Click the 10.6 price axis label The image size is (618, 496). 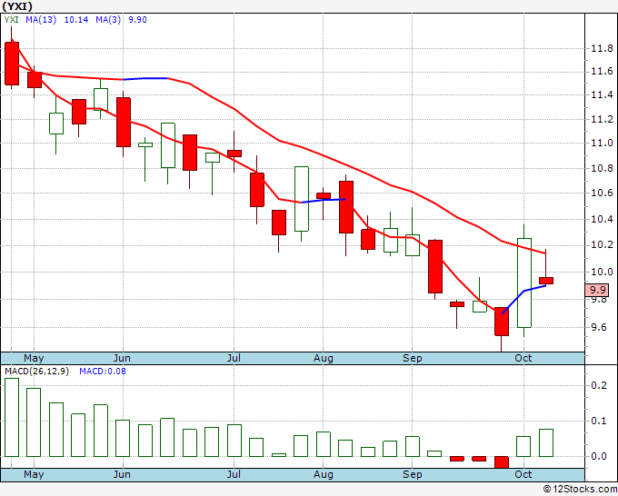(603, 193)
